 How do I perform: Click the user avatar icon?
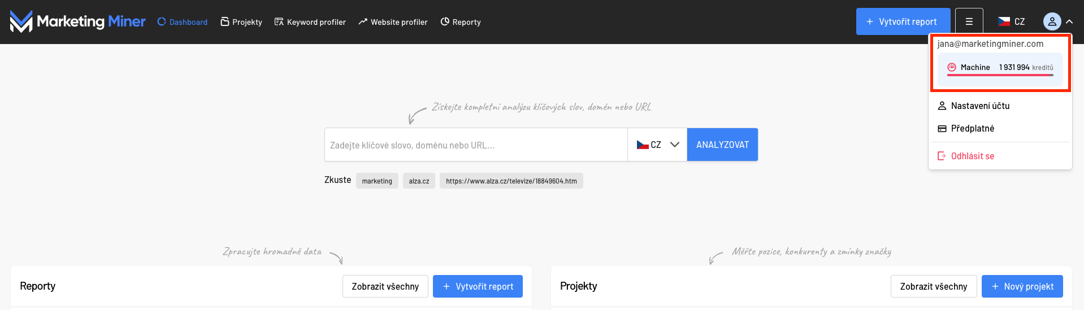pos(1052,21)
